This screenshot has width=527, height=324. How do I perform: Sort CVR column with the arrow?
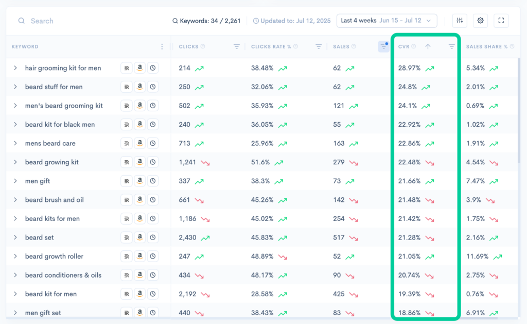428,46
